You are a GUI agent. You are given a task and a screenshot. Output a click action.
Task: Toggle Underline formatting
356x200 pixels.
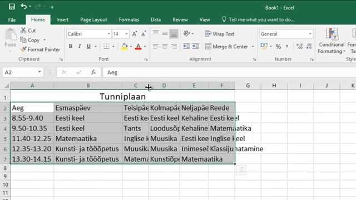(88, 46)
